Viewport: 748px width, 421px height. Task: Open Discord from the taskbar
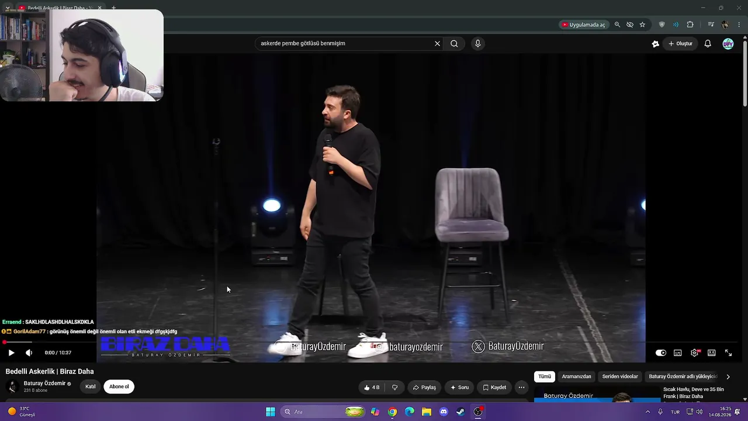[444, 412]
